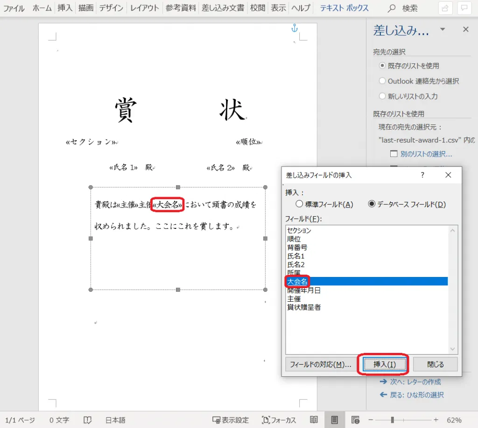
Task: Switch to Read Mode view icon
Action: pyautogui.click(x=314, y=420)
